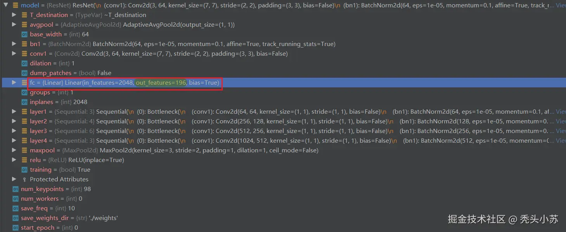Expand the Protected Attributes node

(x=14, y=179)
